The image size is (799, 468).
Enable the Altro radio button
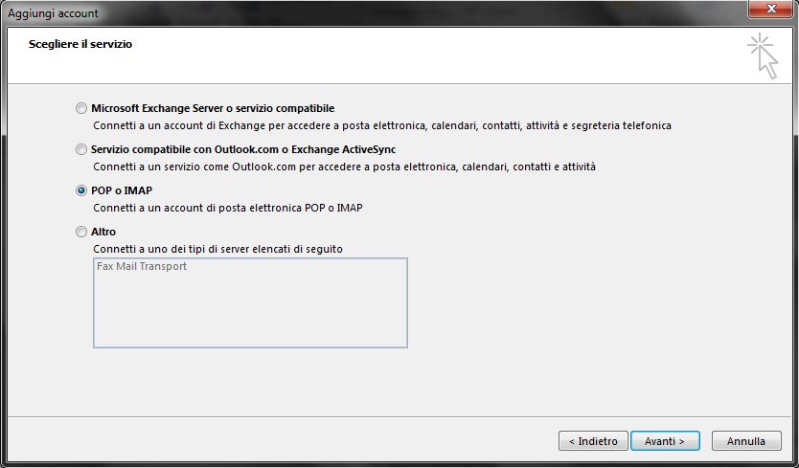tap(81, 232)
